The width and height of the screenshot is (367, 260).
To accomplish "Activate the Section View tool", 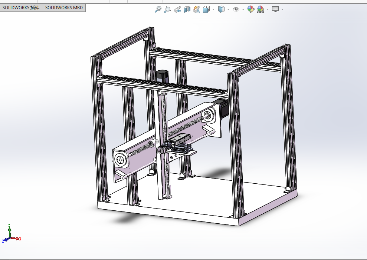I will [187, 9].
